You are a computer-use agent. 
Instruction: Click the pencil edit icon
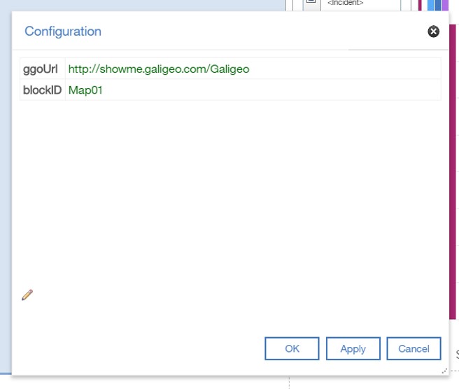[27, 295]
